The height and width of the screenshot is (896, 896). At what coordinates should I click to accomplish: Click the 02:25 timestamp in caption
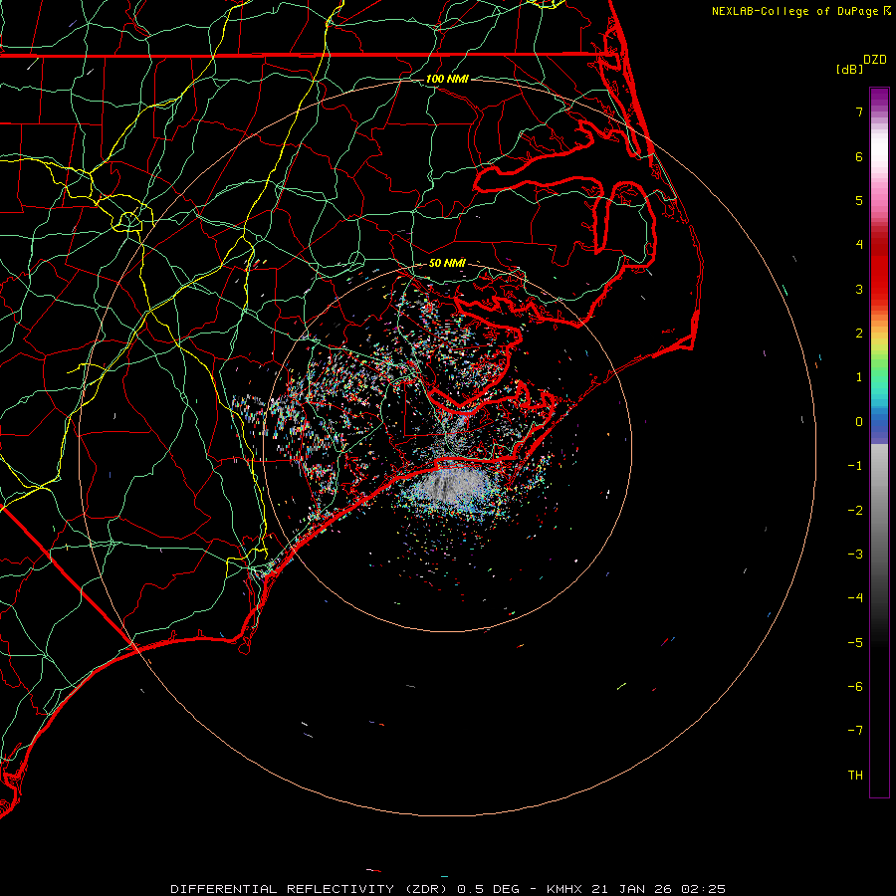pos(702,889)
